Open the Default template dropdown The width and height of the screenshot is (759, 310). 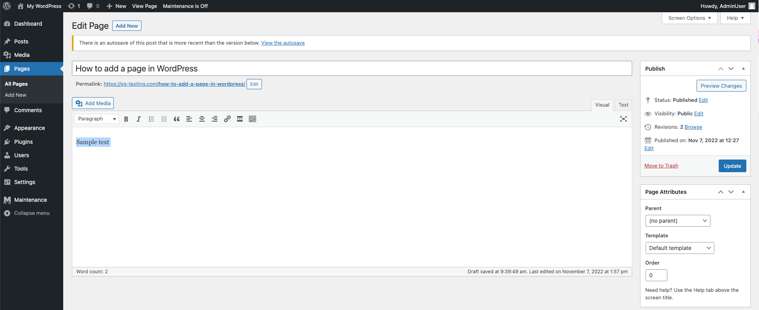[x=680, y=248]
